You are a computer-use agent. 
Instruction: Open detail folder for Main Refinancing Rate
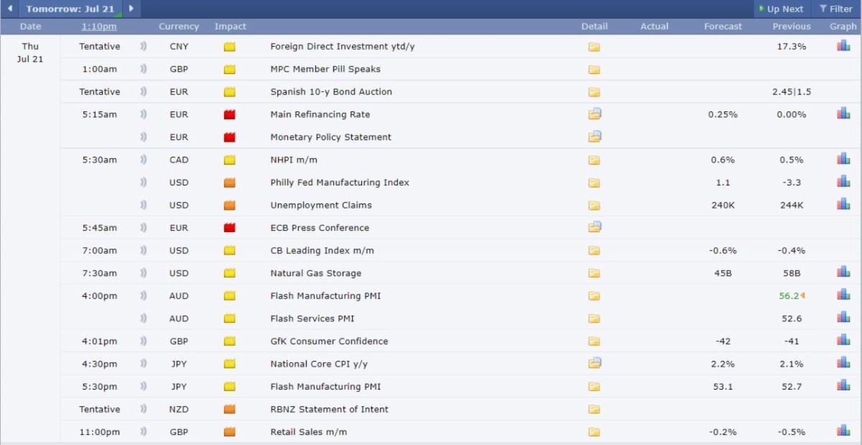pyautogui.click(x=595, y=114)
